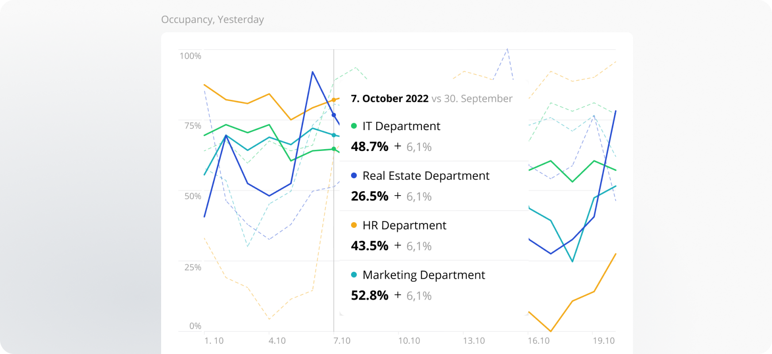The height and width of the screenshot is (354, 772).
Task: Select the Marketing Department tooltip label
Action: coord(424,275)
